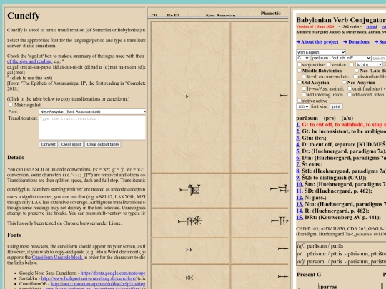Click the print button
The width and height of the screenshot is (386, 289).
336,106
